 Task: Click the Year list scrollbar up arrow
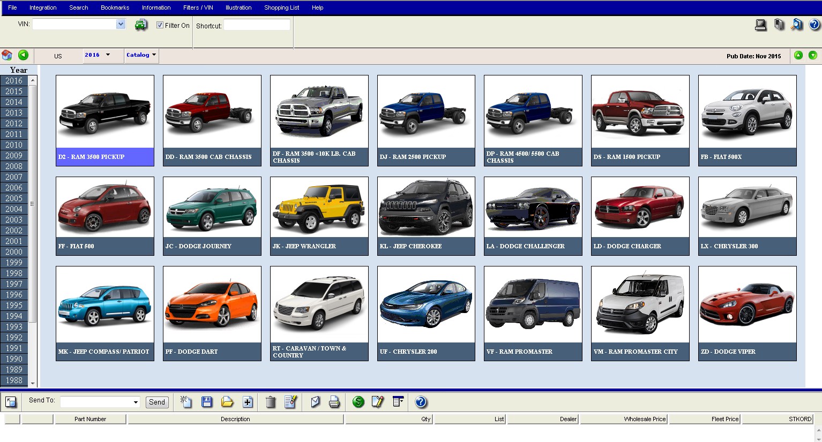point(33,80)
